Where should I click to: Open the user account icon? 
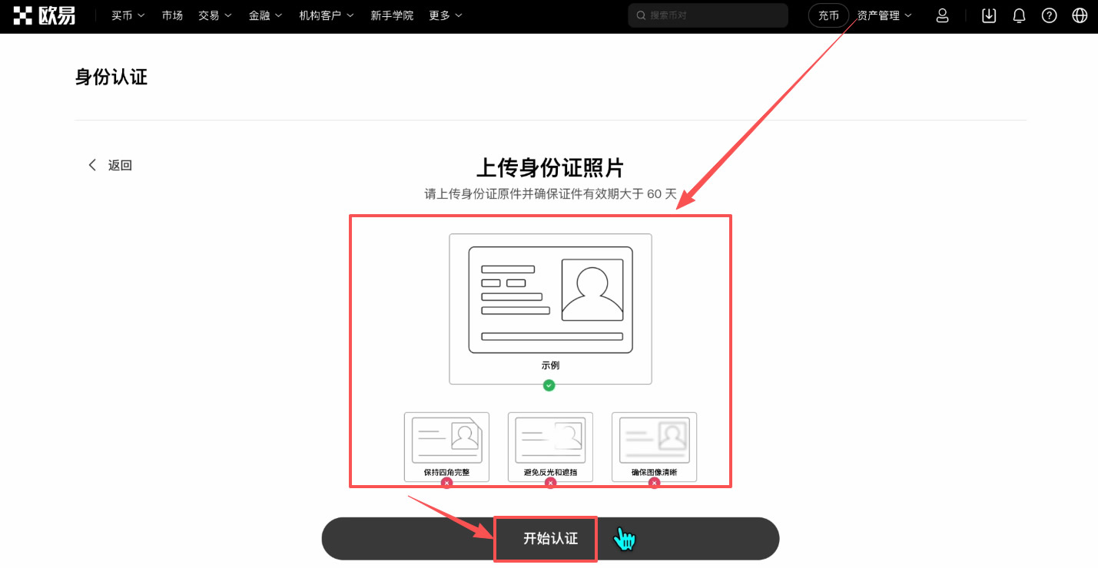pos(942,15)
